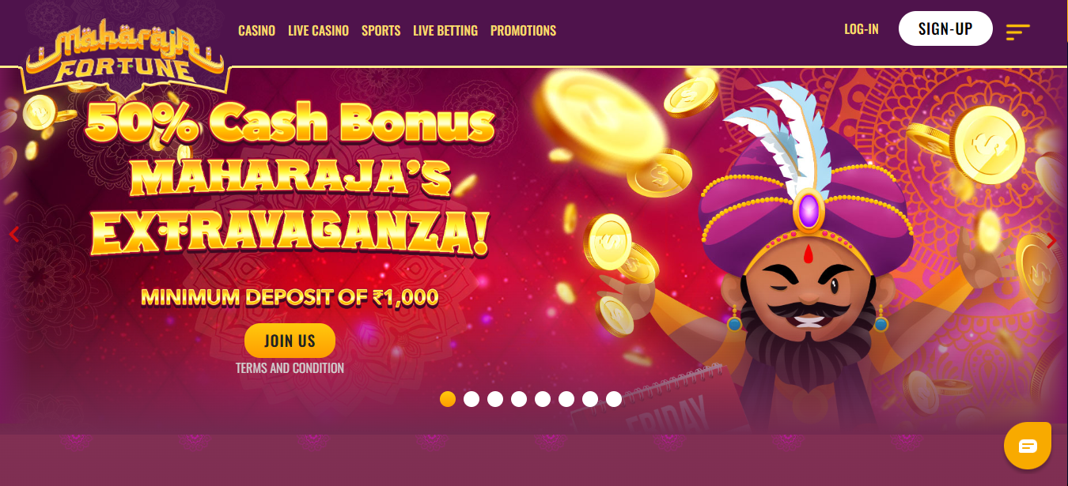The width and height of the screenshot is (1068, 486).
Task: Select the third carousel dot
Action: click(495, 399)
